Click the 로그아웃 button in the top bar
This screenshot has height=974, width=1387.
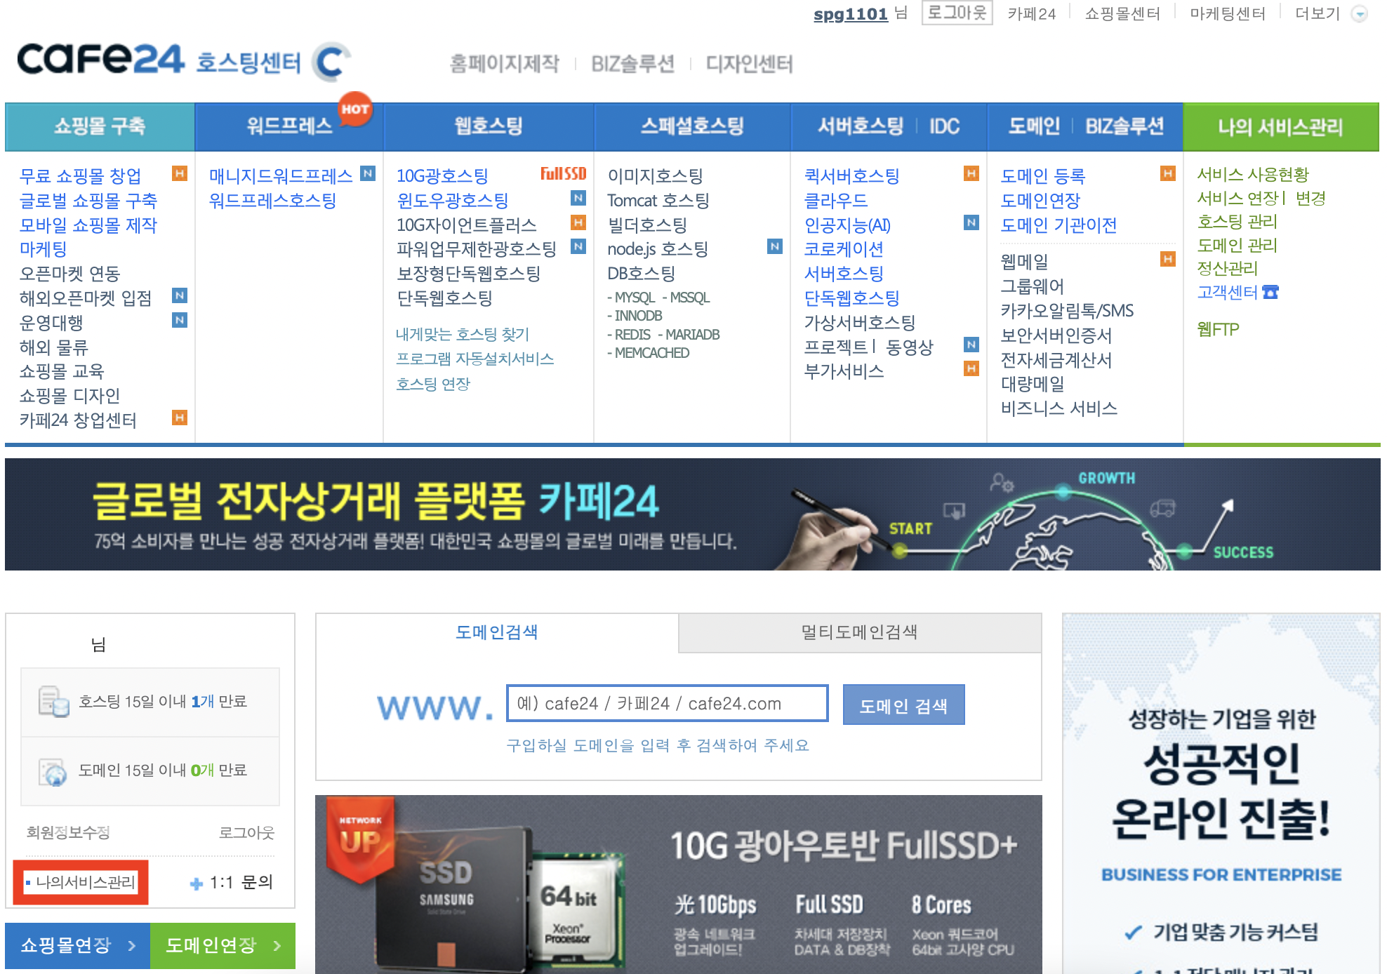[x=957, y=13]
